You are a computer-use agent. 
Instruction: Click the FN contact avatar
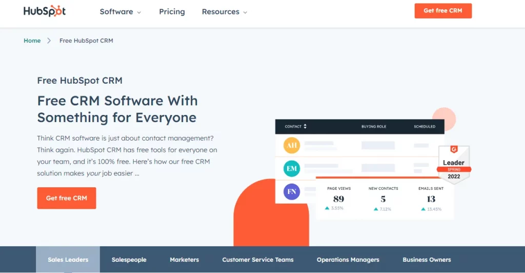pyautogui.click(x=292, y=191)
